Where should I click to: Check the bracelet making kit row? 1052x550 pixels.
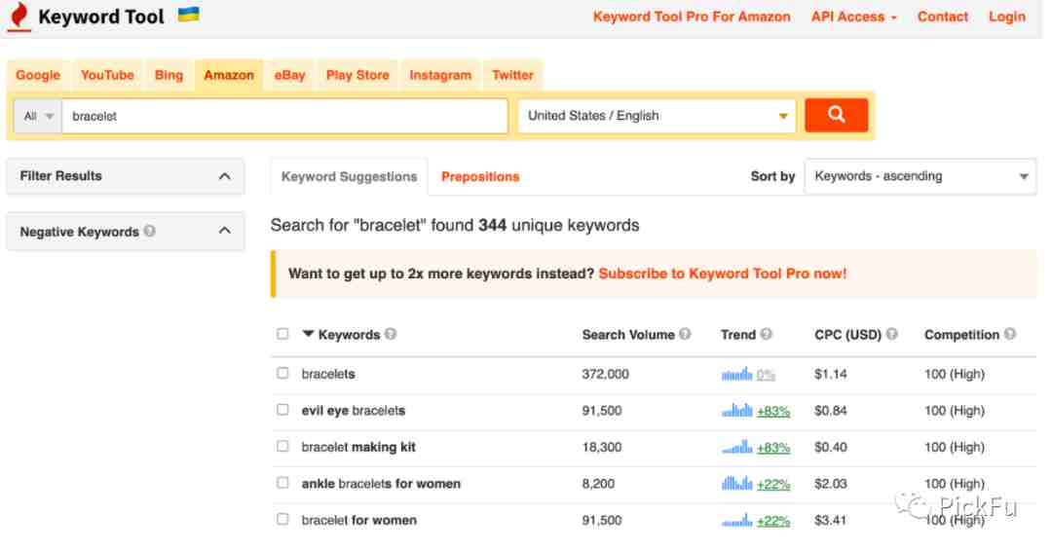pyautogui.click(x=282, y=447)
